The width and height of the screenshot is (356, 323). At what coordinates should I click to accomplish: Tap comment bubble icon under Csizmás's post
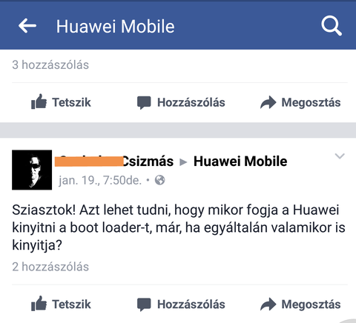tap(144, 304)
